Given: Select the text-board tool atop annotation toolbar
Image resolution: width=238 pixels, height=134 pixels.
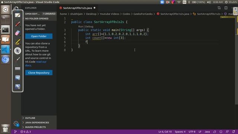Looking at the screenshot, I should click(17, 15).
